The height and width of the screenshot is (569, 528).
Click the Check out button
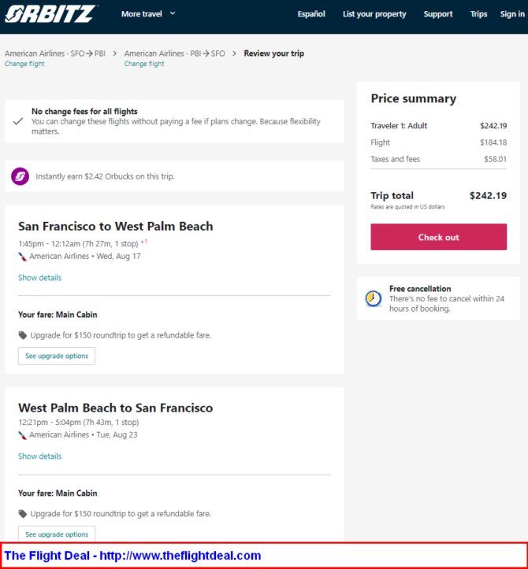(439, 237)
